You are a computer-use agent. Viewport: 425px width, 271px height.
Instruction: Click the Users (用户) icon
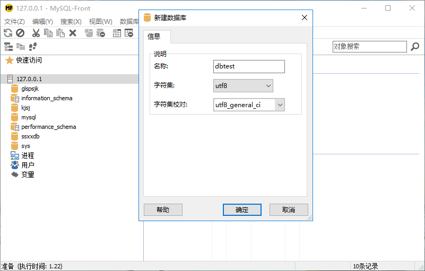[15, 165]
